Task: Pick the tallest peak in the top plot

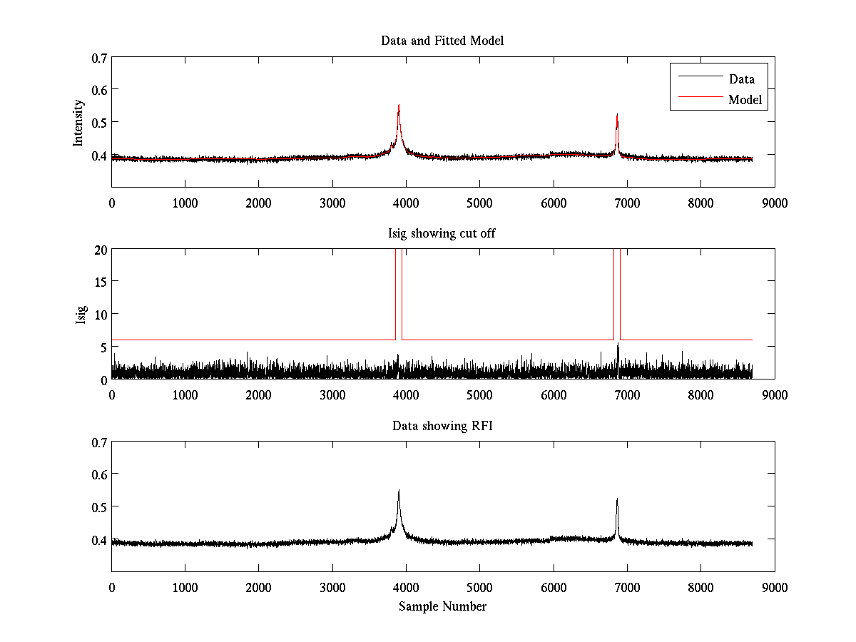Action: pyautogui.click(x=399, y=107)
